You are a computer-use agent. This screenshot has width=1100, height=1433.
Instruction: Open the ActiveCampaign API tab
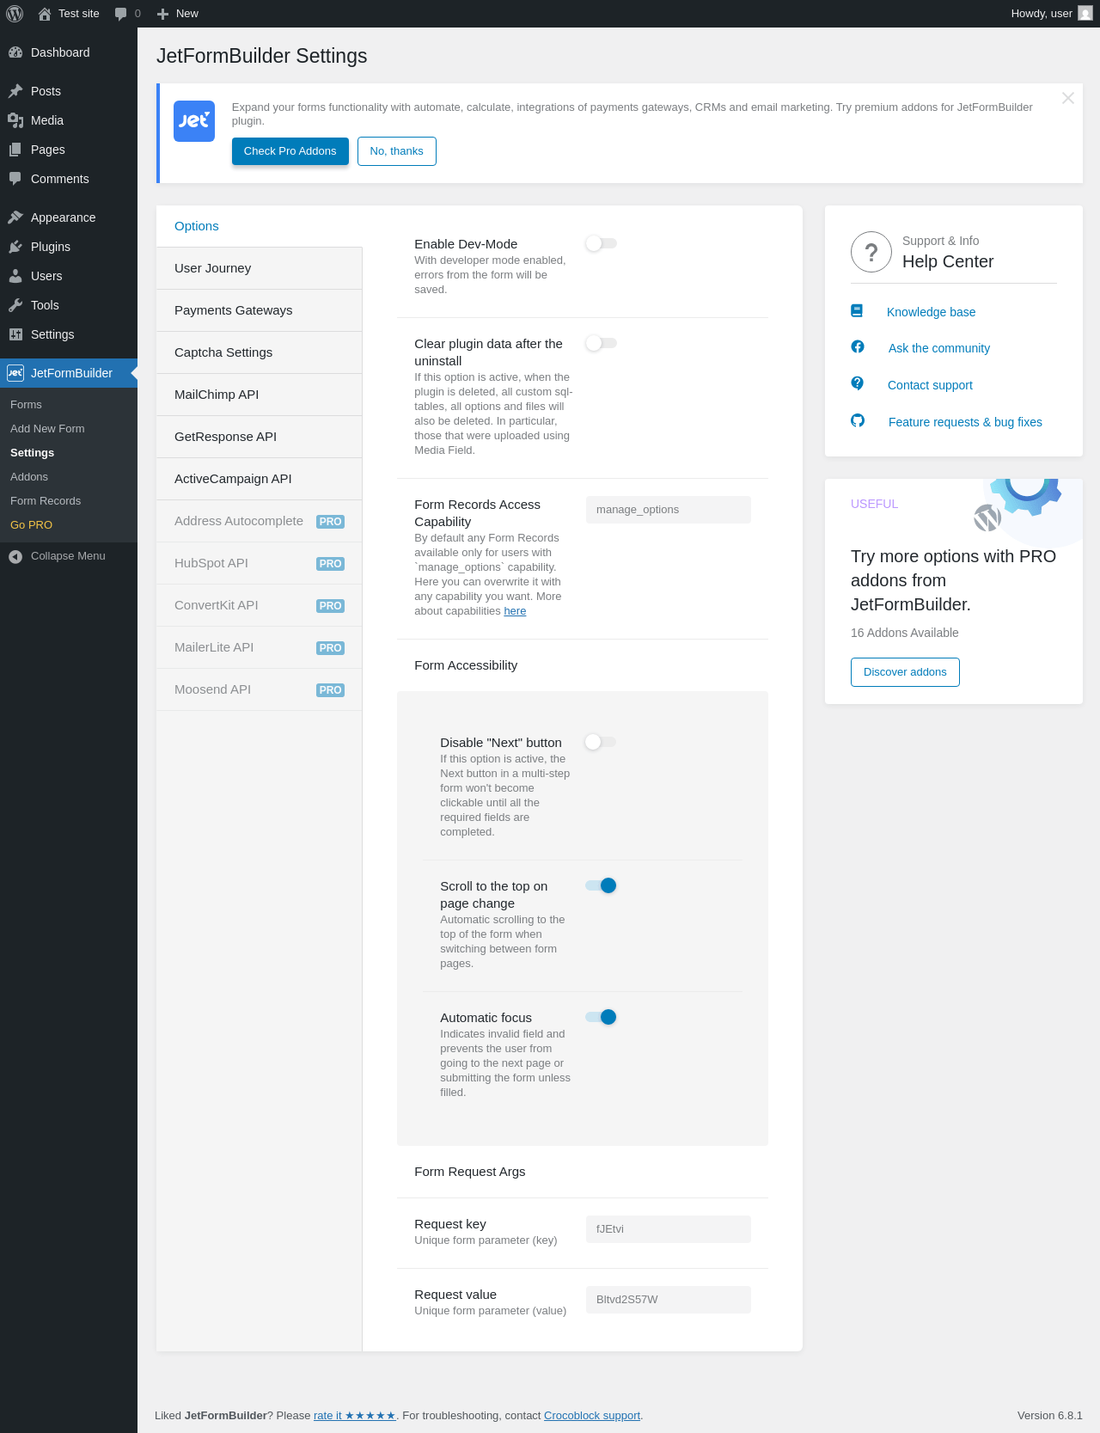tap(260, 479)
